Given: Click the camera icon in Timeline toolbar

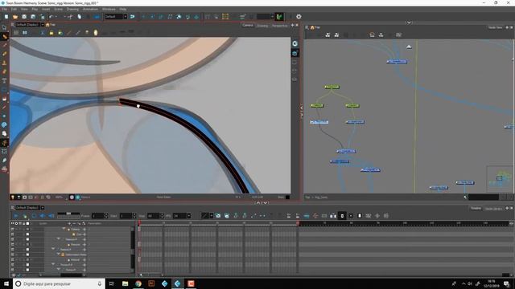Looking at the screenshot, I should tap(218, 216).
